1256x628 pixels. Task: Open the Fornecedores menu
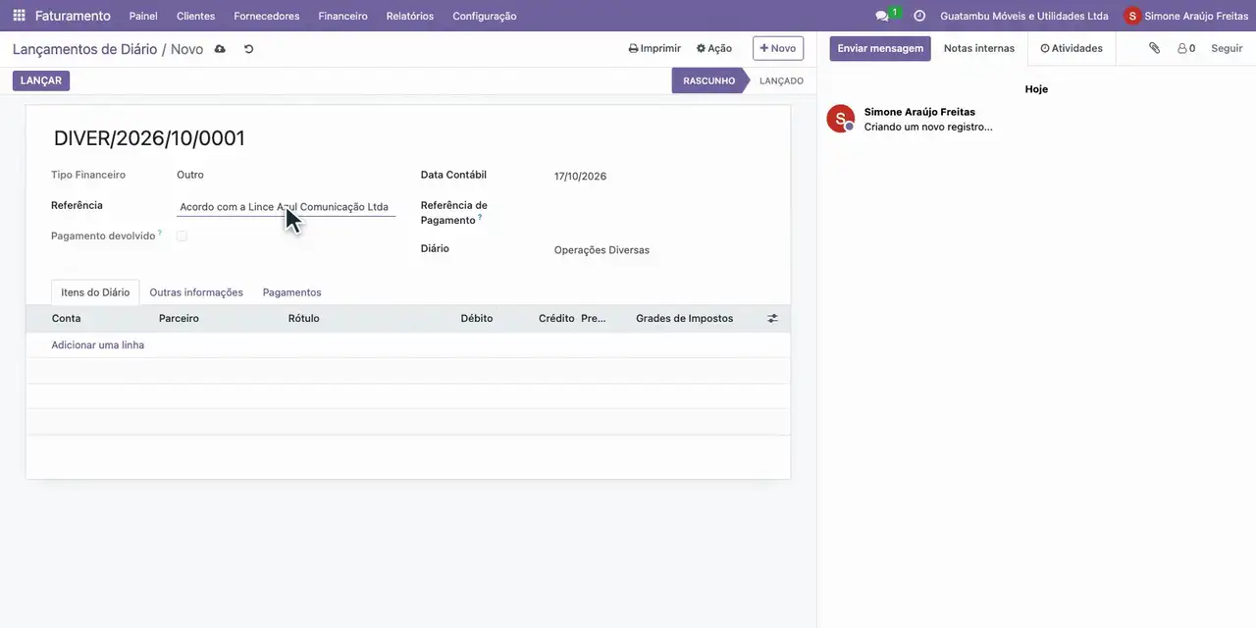pos(267,16)
